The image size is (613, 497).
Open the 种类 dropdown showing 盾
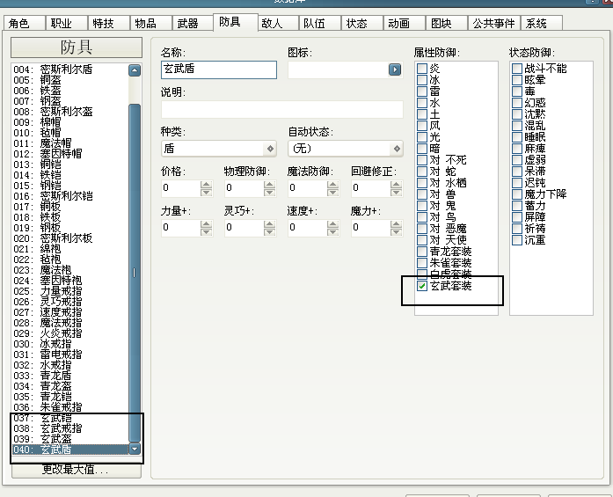(x=219, y=149)
